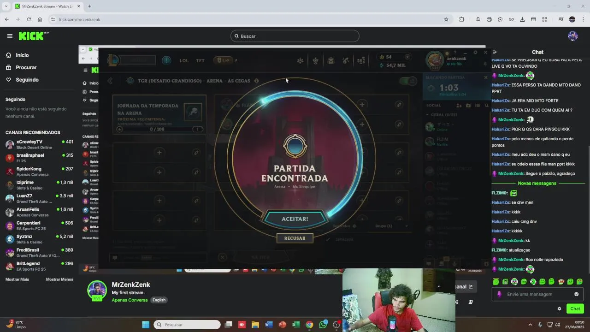Go back in browser
Screen dimensions: 590x332
6,19
